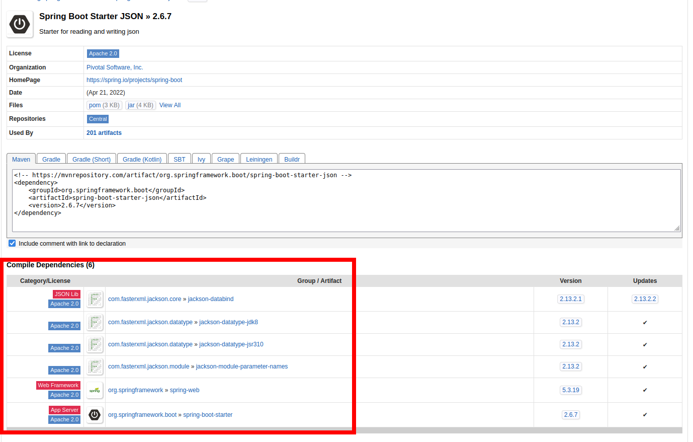The height and width of the screenshot is (442, 693).
Task: Click version 2.13.2 for jackson-datatype-jdk8
Action: point(571,322)
